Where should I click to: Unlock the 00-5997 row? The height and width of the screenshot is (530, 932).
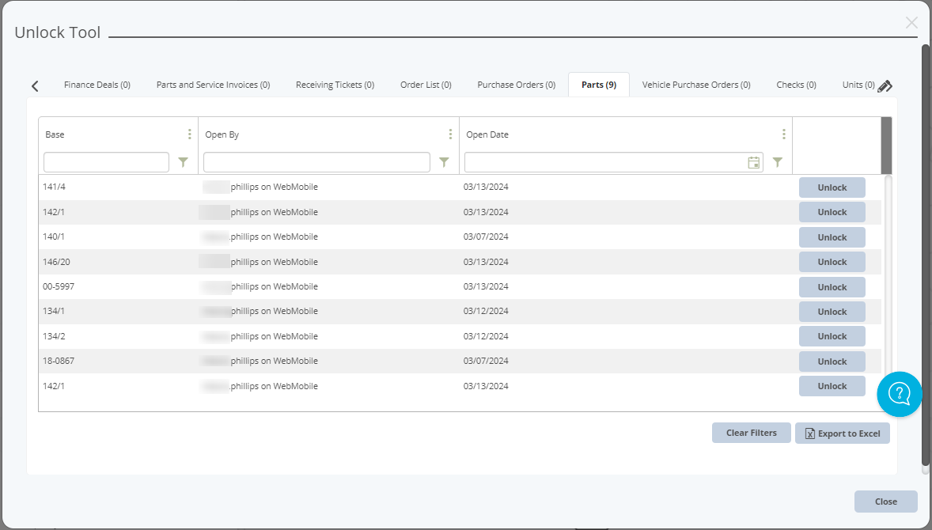(x=832, y=287)
